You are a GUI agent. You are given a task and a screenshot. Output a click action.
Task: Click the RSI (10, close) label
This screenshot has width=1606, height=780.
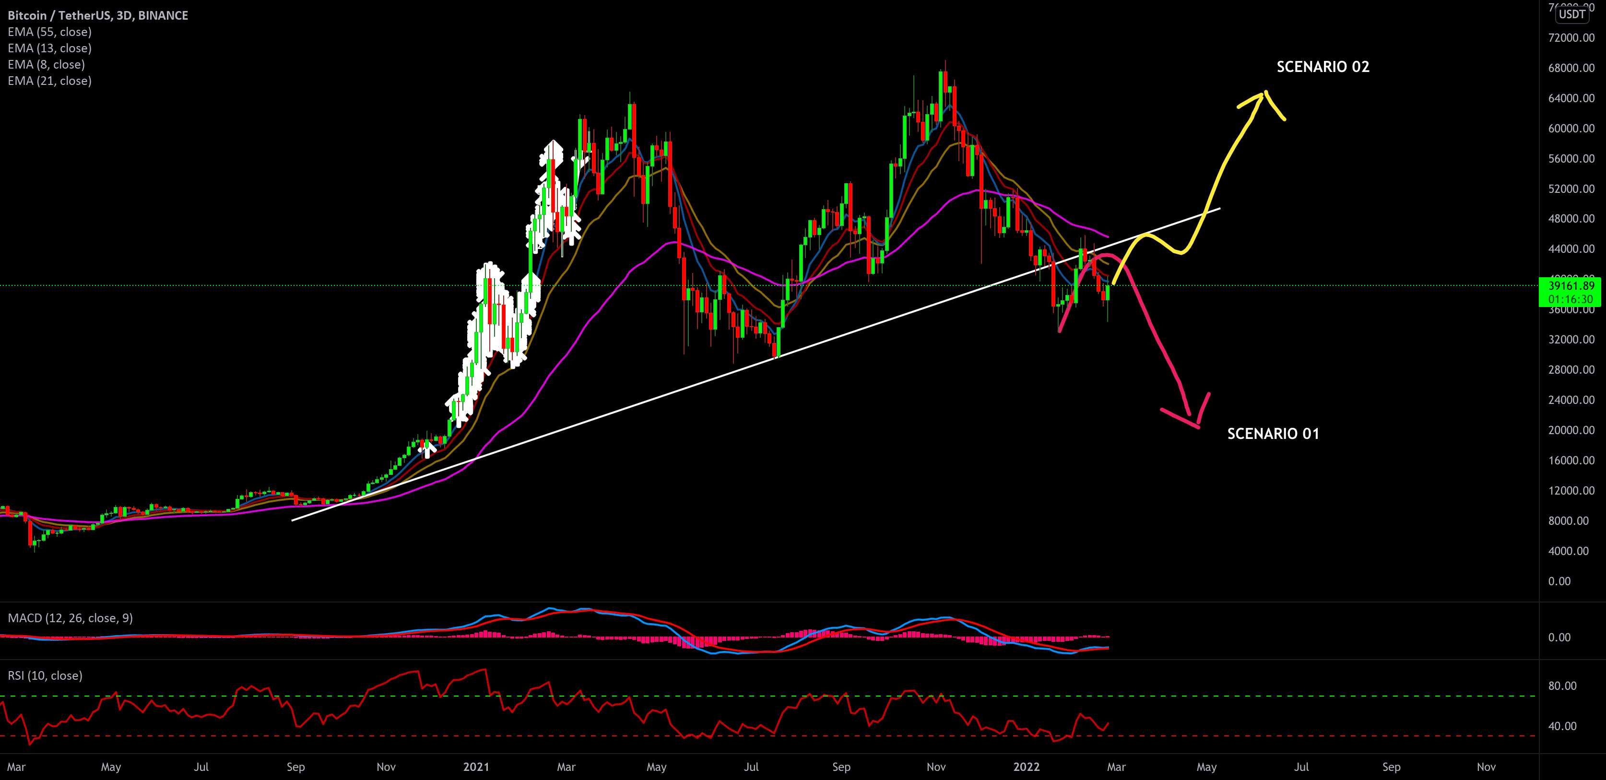pos(45,675)
